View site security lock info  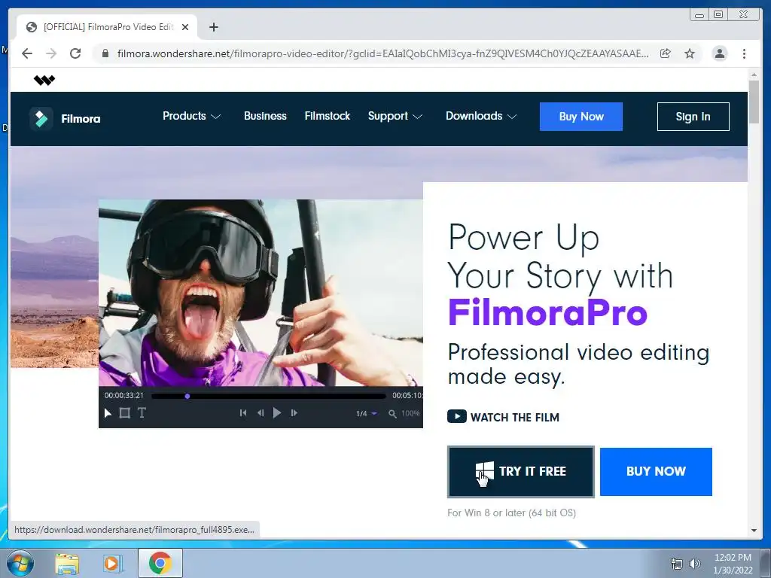pos(105,53)
